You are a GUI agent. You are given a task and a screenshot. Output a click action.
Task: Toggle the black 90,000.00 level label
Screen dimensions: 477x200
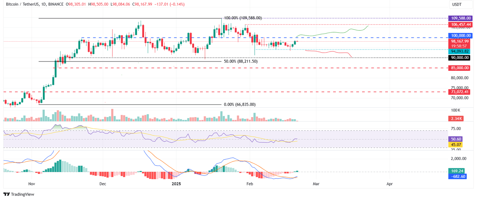point(460,57)
